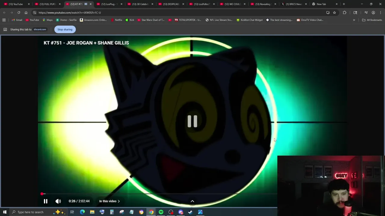Viewport: 385px width, 216px height.
Task: Reload the page with the refresh icon
Action: (x=19, y=13)
